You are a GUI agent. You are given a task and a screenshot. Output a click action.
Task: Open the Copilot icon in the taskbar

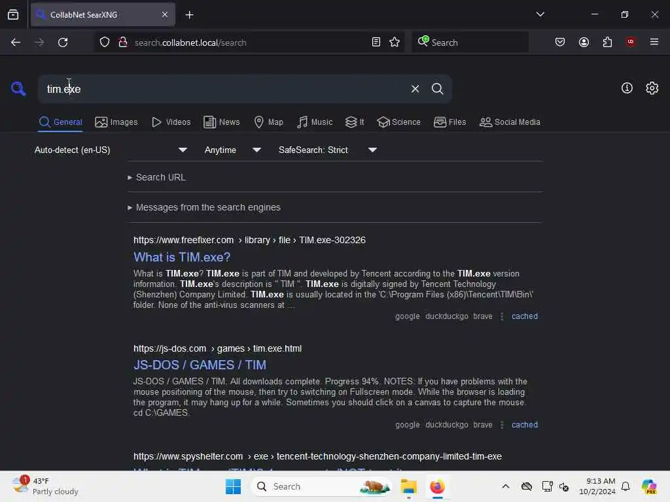tap(649, 486)
